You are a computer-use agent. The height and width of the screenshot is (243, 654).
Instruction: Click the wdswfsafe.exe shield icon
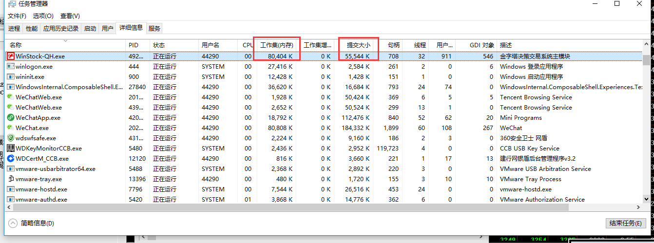click(x=11, y=138)
